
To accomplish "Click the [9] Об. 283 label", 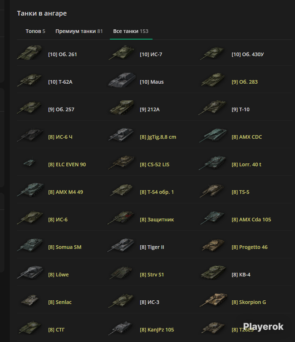I will tap(245, 82).
